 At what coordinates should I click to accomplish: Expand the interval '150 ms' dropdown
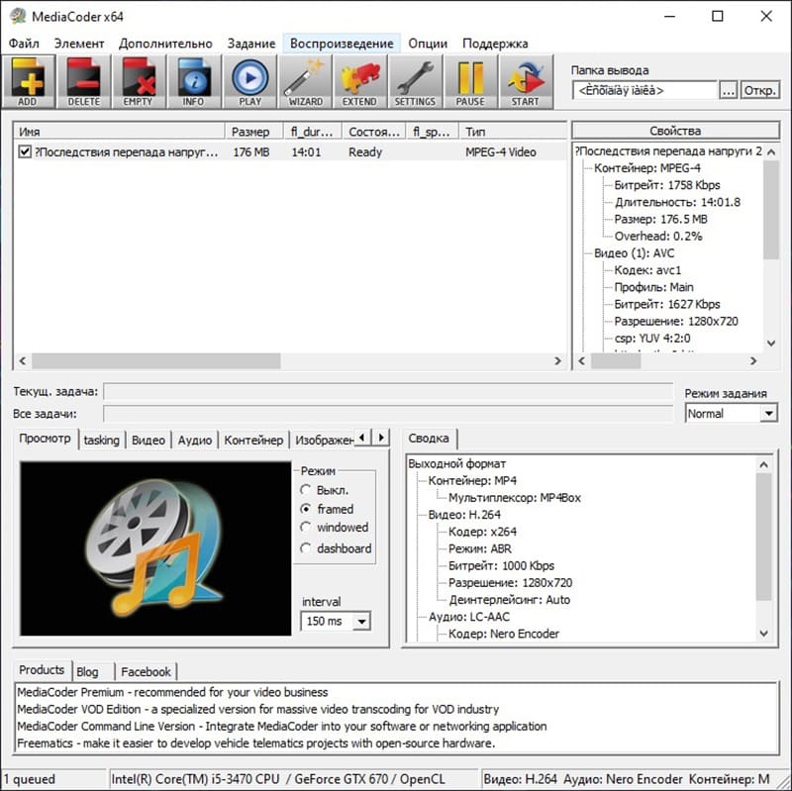[x=335, y=622]
